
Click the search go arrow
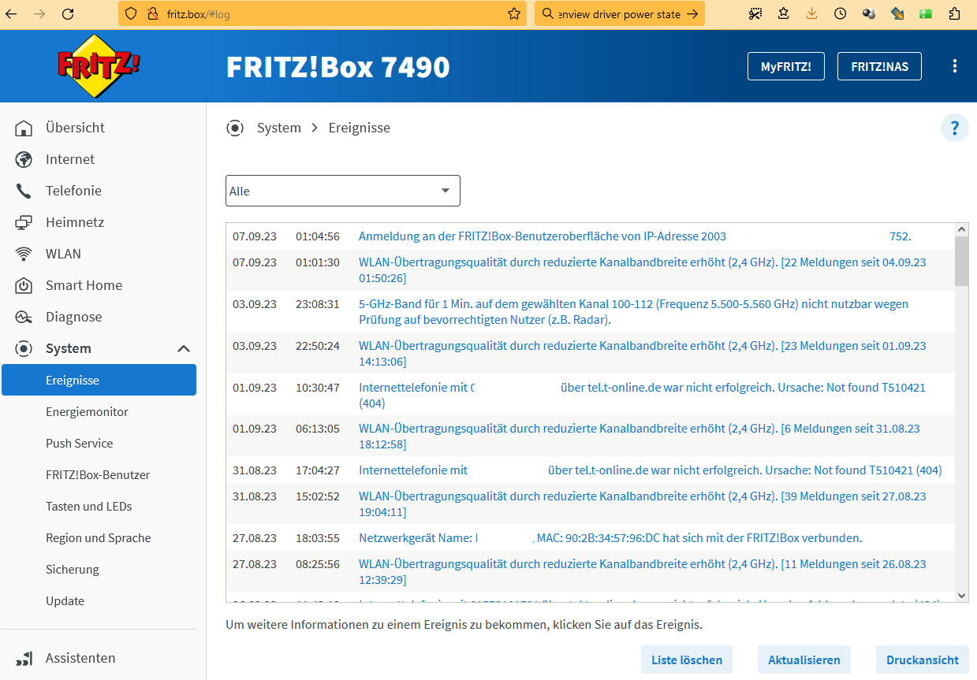[692, 13]
